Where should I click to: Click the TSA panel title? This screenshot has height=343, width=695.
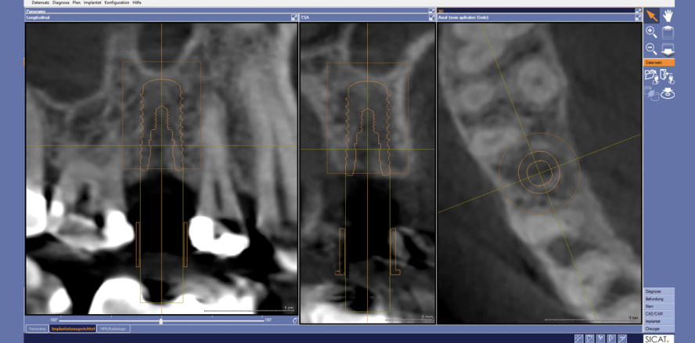click(305, 17)
